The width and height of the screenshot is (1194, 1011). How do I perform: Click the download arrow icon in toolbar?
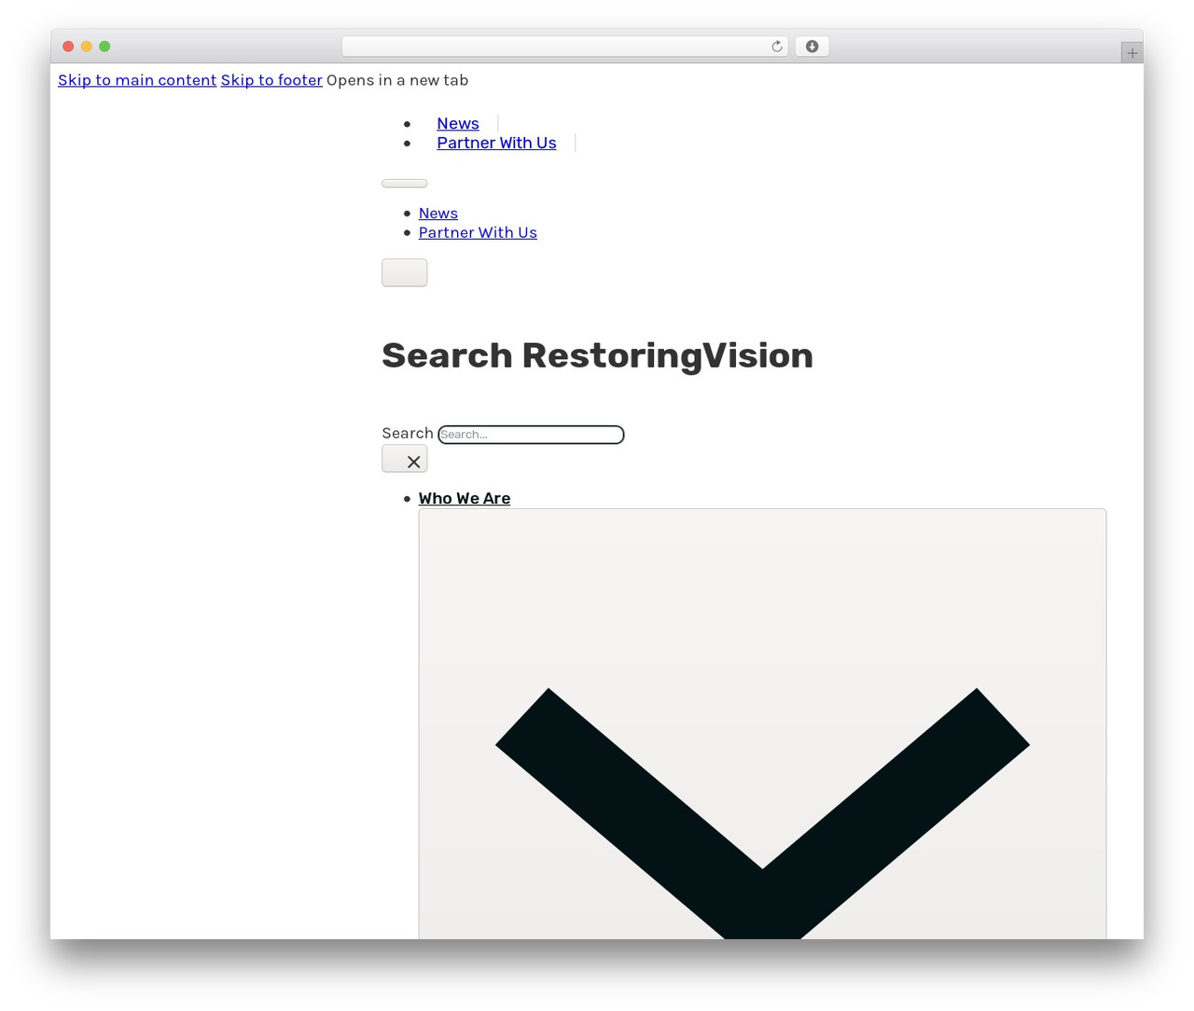[812, 47]
